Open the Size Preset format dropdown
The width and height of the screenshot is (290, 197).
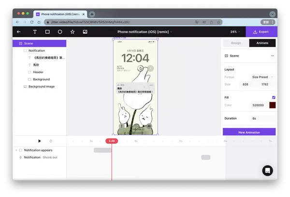click(x=262, y=77)
